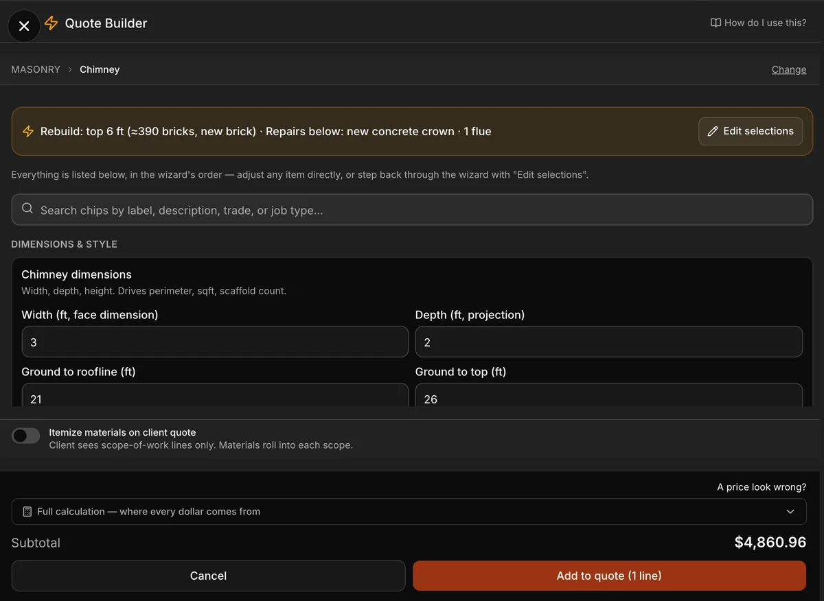The height and width of the screenshot is (601, 824).
Task: Click the Width face dimension field
Action: 215,342
